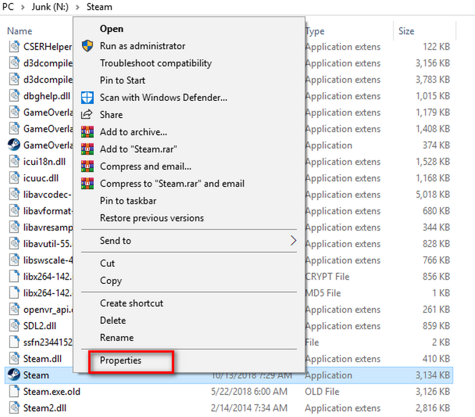Select Troubleshoot compatibility option
Viewport: 475px width, 417px height.
coord(156,63)
